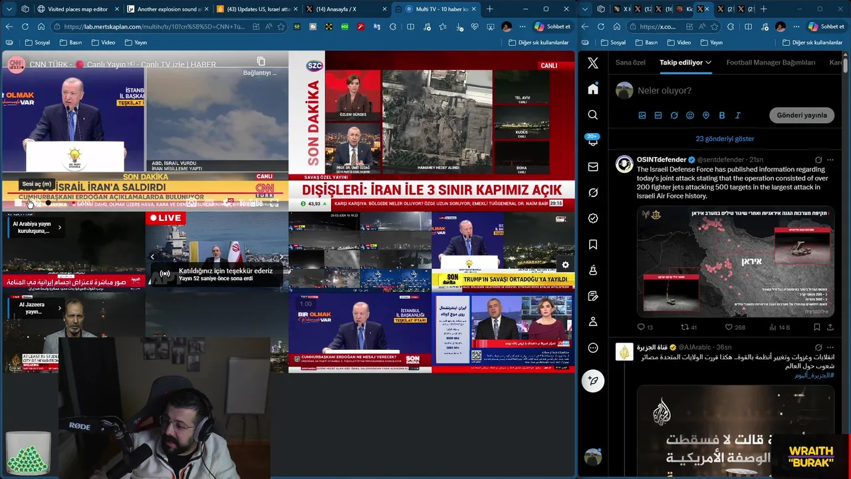Open Diğer sık kullanılanlar folder in left browser
The height and width of the screenshot is (479, 851).
pos(538,42)
